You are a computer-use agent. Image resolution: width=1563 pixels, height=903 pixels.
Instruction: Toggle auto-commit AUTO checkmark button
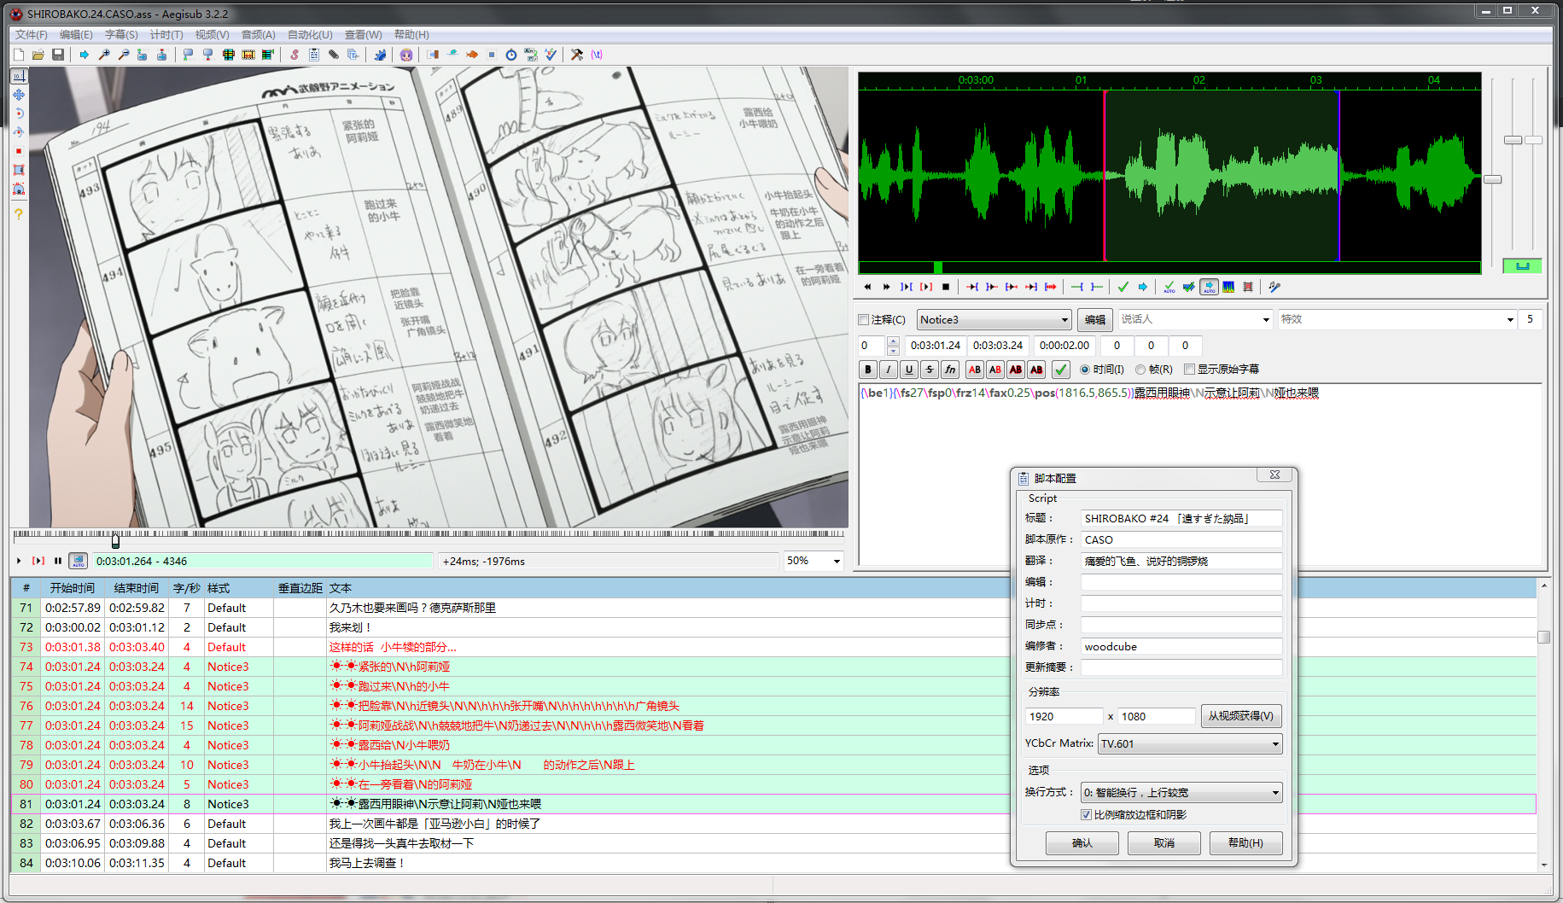tap(1169, 287)
